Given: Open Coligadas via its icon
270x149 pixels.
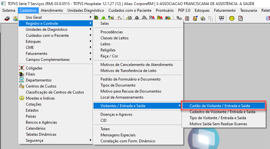Looking at the screenshot, I should click(22, 68).
